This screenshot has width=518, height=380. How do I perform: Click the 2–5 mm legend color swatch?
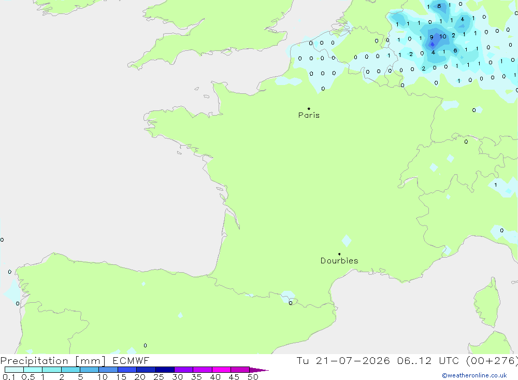point(70,370)
